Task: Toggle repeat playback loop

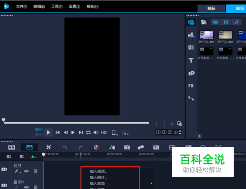Action: click(x=88, y=133)
